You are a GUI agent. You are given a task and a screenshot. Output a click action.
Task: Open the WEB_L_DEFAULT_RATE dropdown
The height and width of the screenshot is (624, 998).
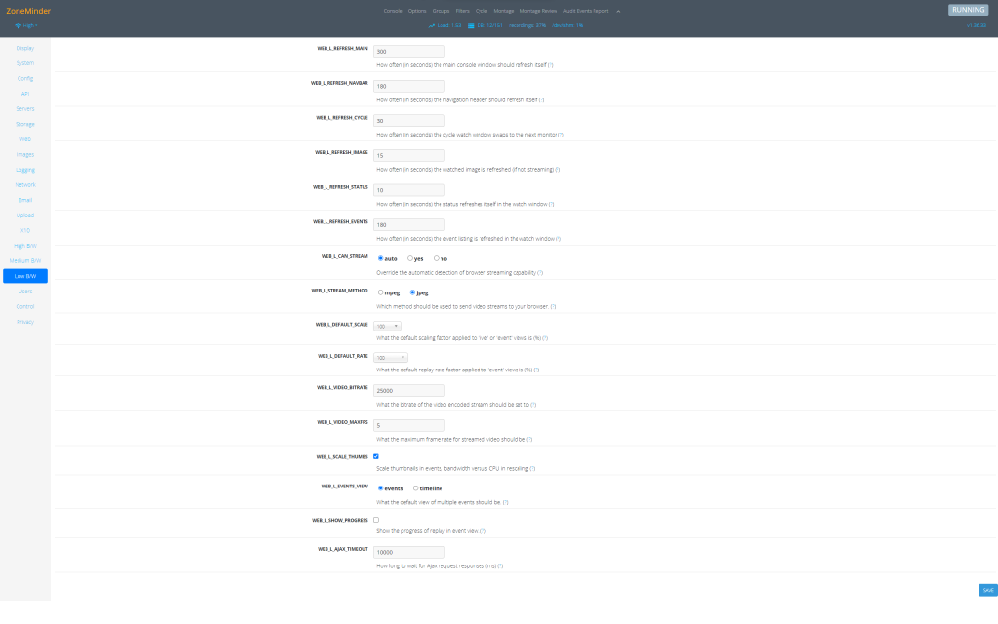391,358
